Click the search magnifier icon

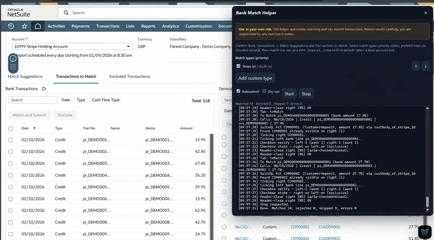click(x=66, y=13)
